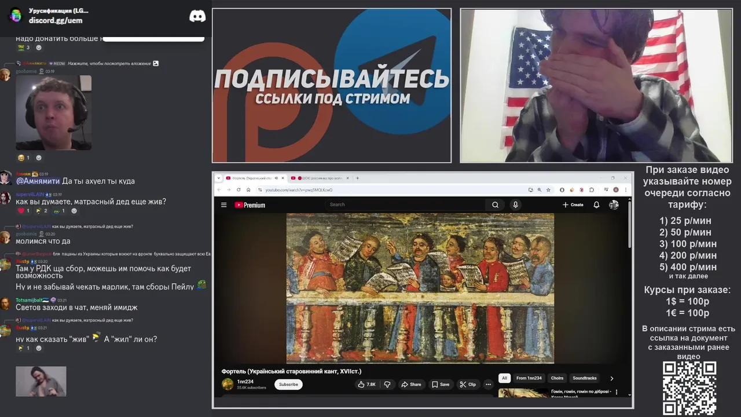Click the YouTube Premium logo
Image resolution: width=741 pixels, height=417 pixels.
coord(250,205)
